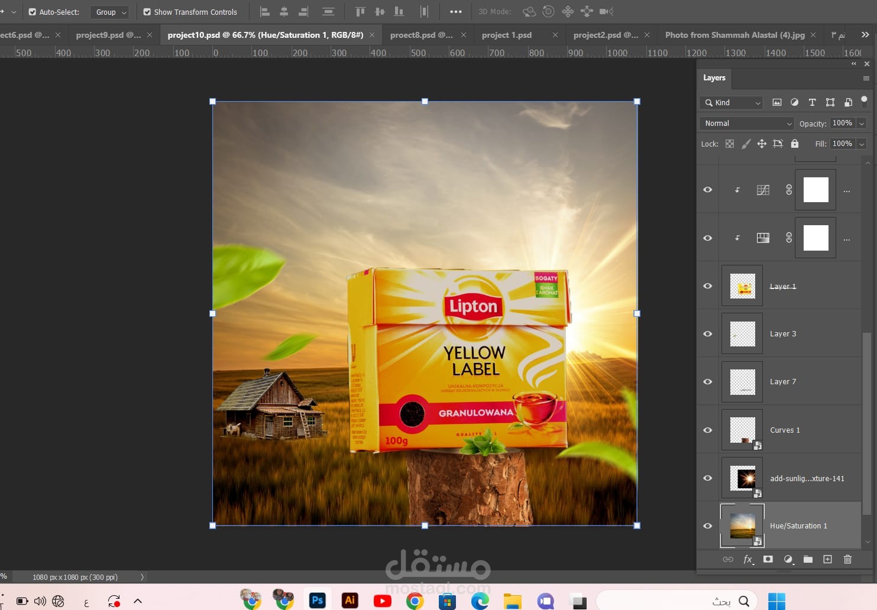The image size is (877, 610).
Task: Select the 3D pan camera icon
Action: click(568, 12)
